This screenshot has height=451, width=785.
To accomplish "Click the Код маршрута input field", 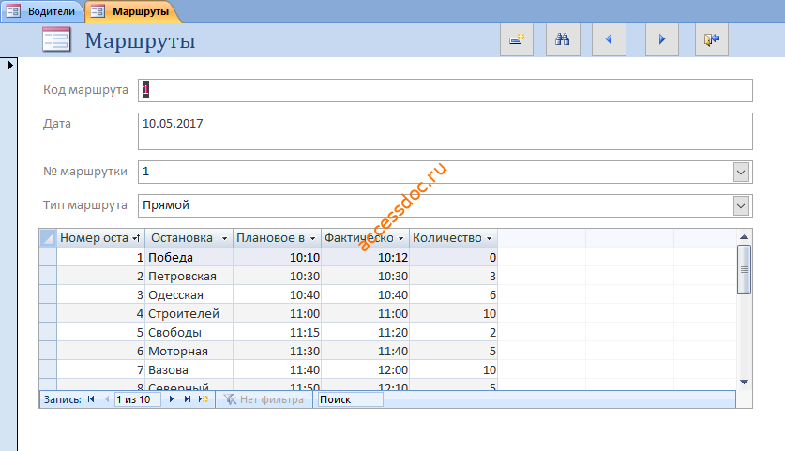I will pyautogui.click(x=445, y=91).
